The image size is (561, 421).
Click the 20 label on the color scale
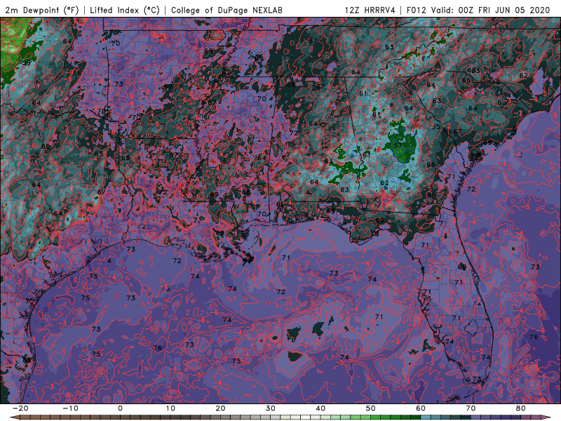click(220, 408)
